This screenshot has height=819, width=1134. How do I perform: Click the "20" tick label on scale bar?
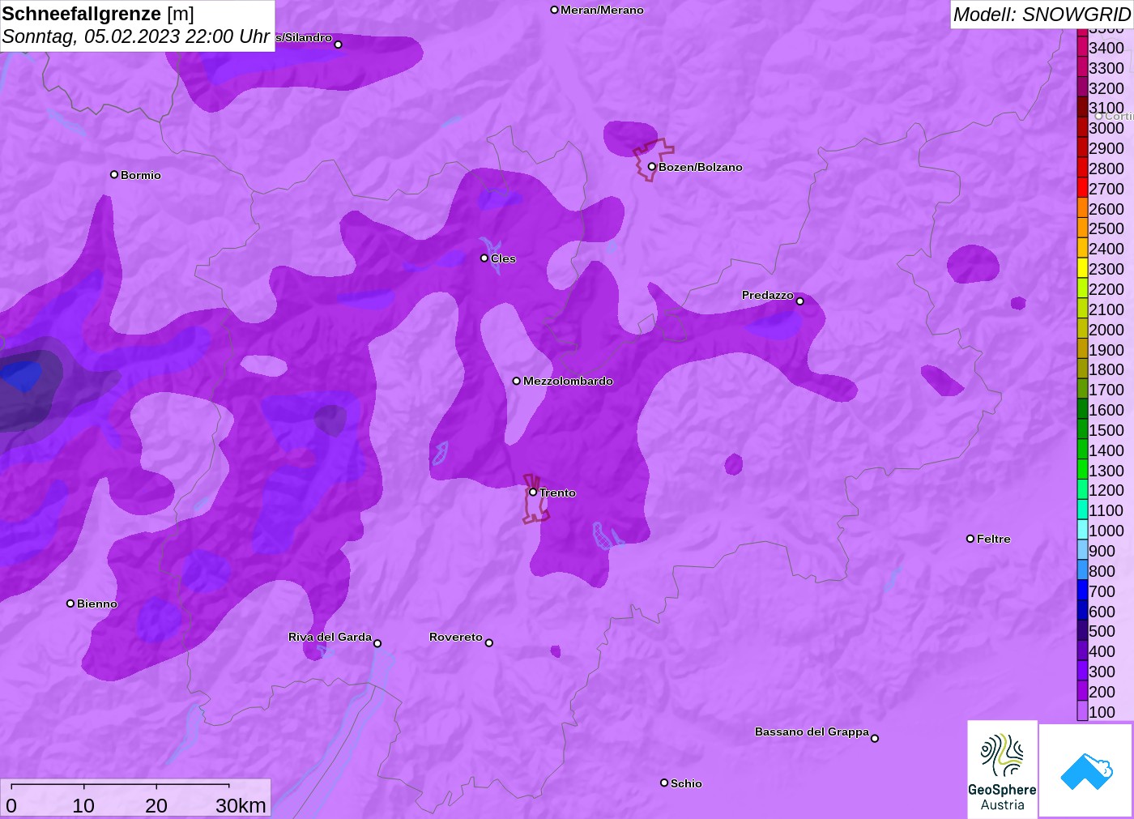(156, 805)
